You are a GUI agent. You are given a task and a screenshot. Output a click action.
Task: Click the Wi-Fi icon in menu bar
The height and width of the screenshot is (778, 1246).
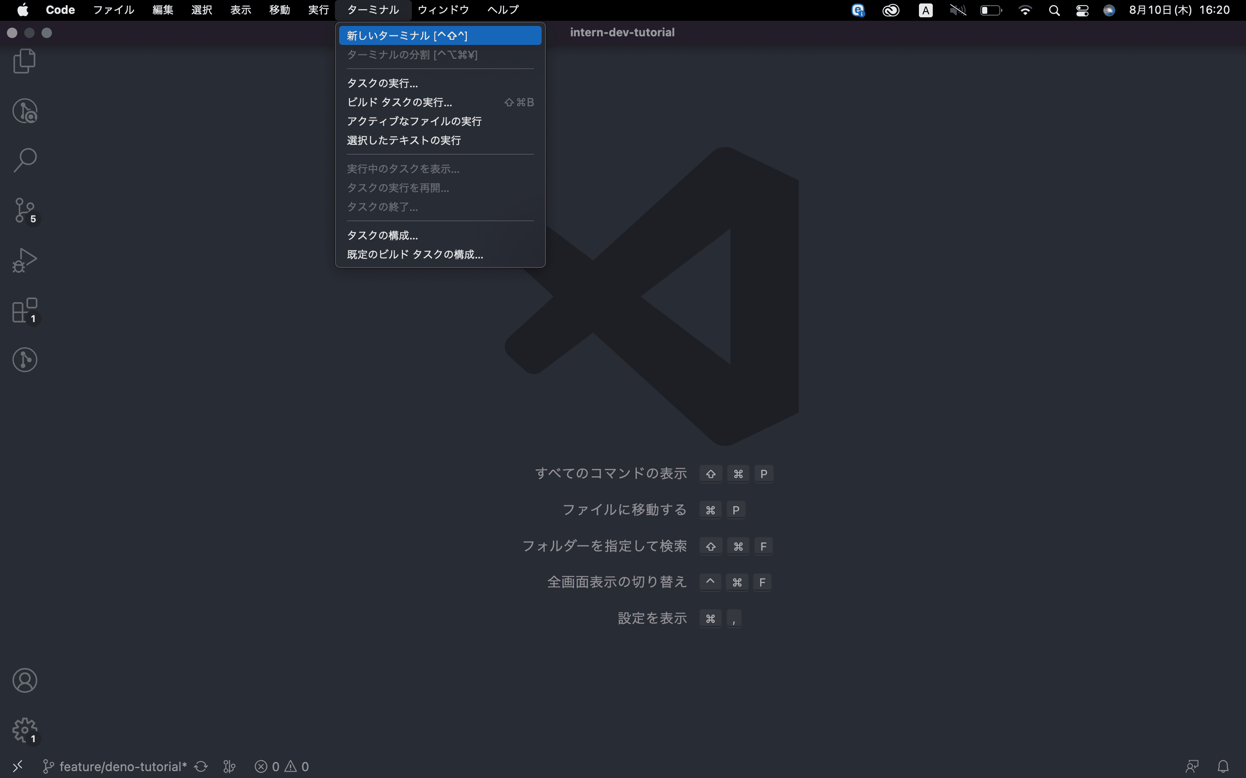(1025, 10)
